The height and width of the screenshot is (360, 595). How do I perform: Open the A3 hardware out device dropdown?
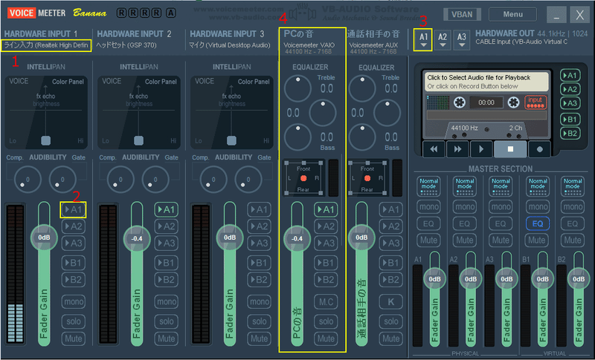[461, 40]
